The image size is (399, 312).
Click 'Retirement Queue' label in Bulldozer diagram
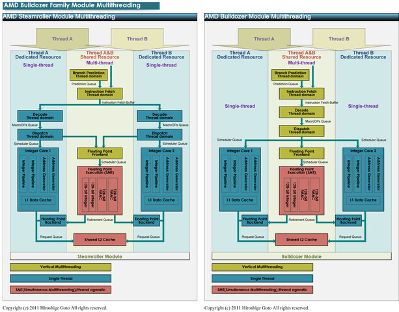[x=301, y=220]
